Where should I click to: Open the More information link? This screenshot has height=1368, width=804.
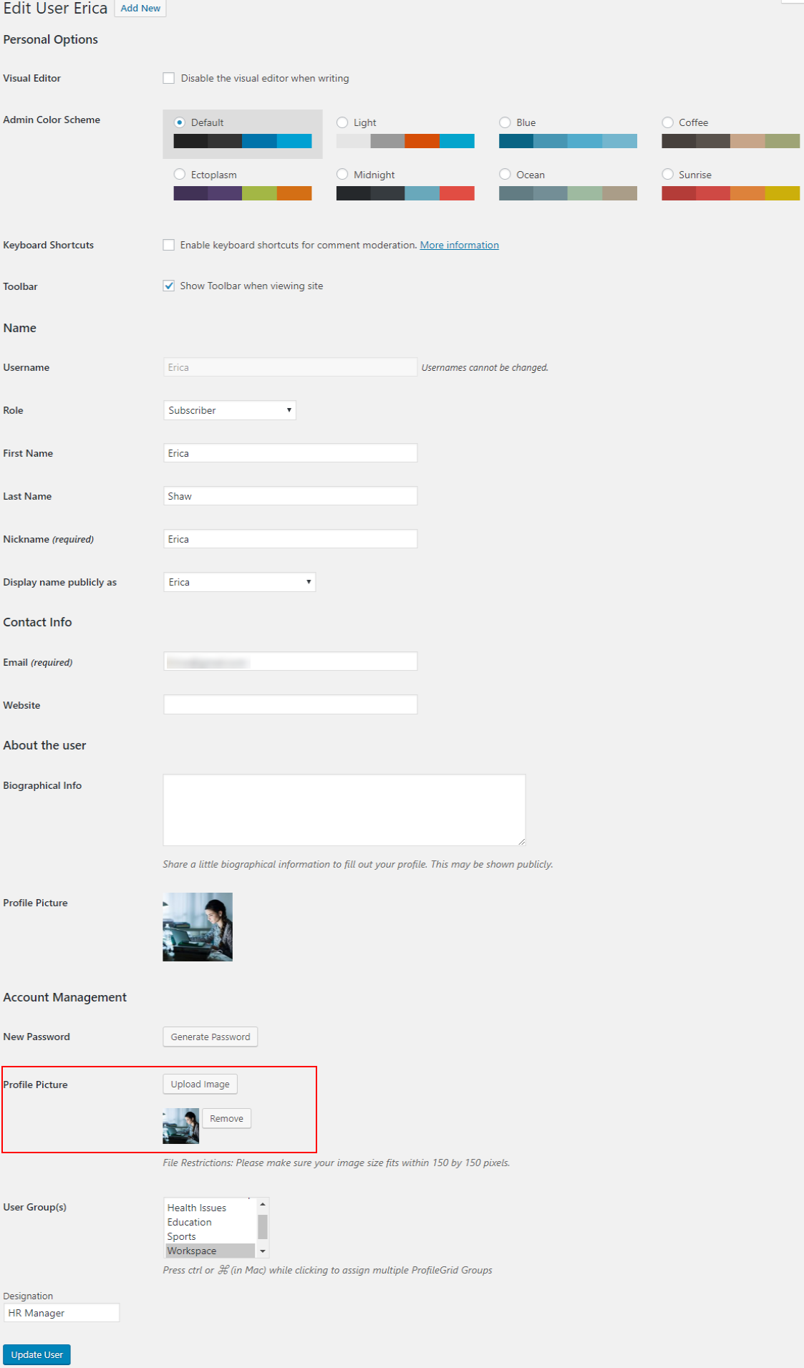click(459, 245)
